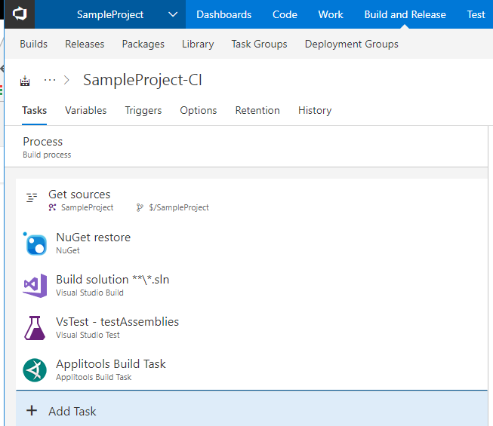Open the Code hub
This screenshot has width=493, height=426.
point(285,14)
